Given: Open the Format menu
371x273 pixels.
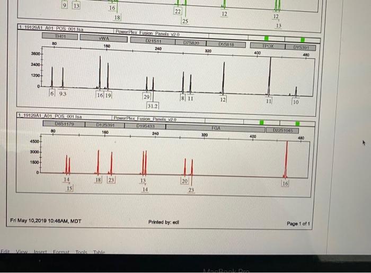Looking at the screenshot, I should (61, 252).
